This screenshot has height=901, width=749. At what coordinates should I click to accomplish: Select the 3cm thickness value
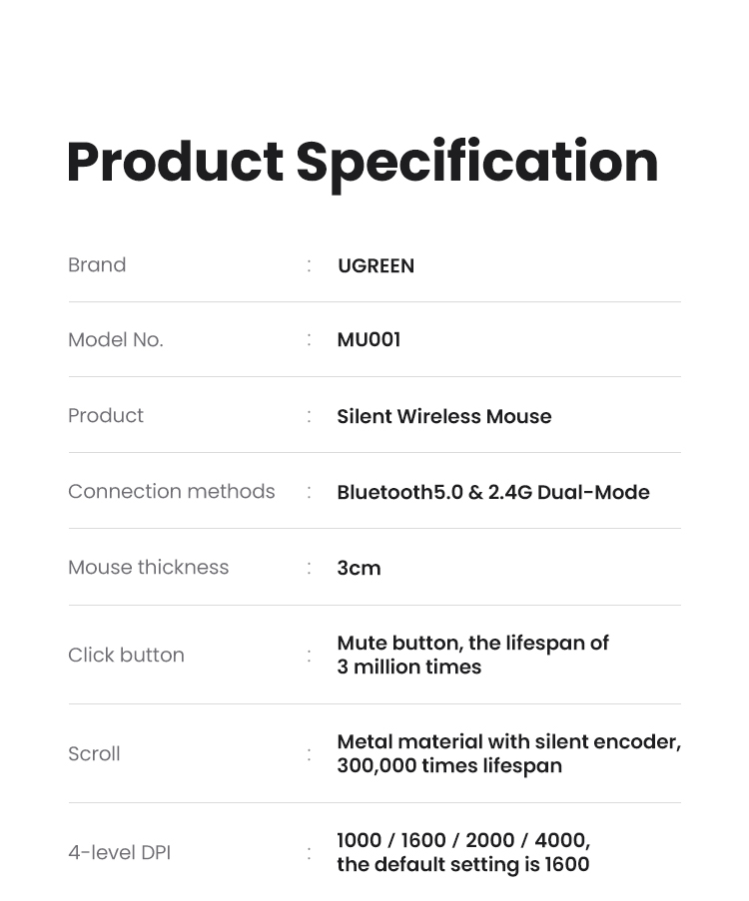(x=359, y=569)
